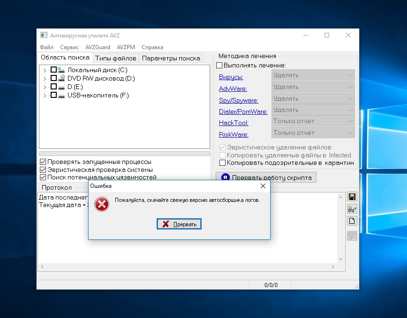407x318 pixels.
Task: Click the HackTool link
Action: [x=234, y=123]
